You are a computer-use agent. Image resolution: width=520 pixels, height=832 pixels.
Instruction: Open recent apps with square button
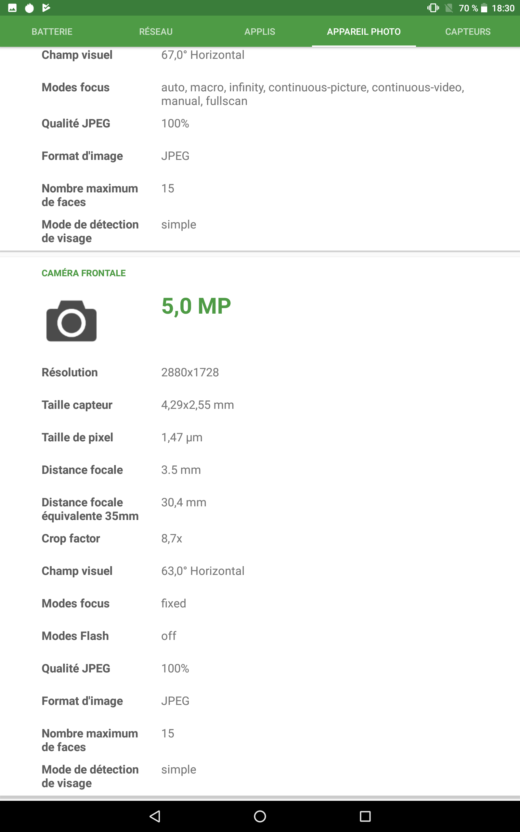pos(365,816)
